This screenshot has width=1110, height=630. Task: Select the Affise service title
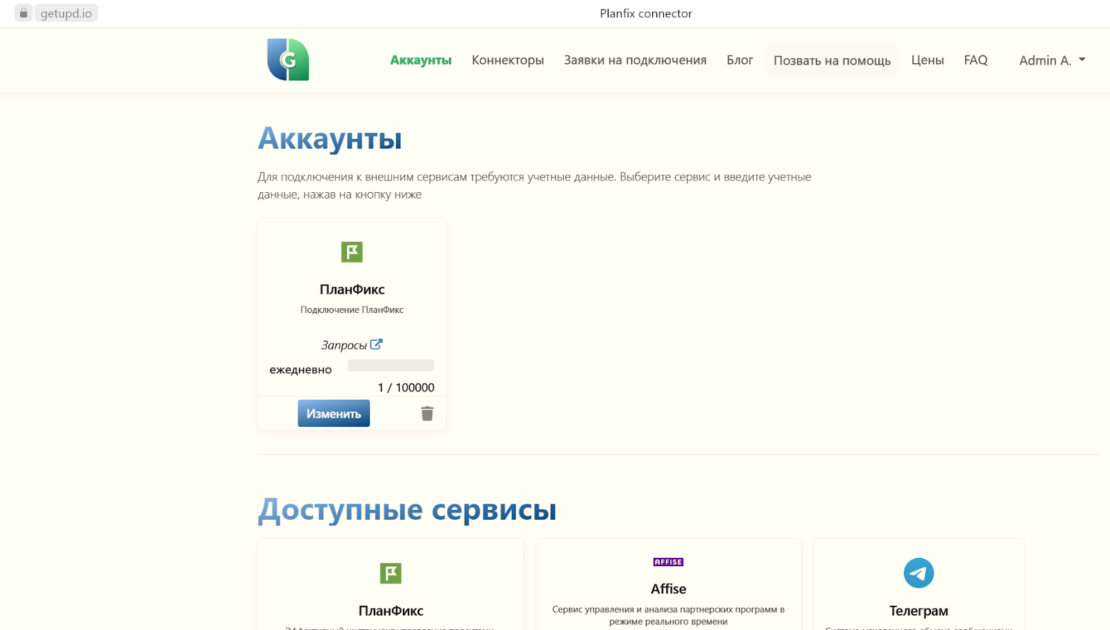click(x=668, y=589)
